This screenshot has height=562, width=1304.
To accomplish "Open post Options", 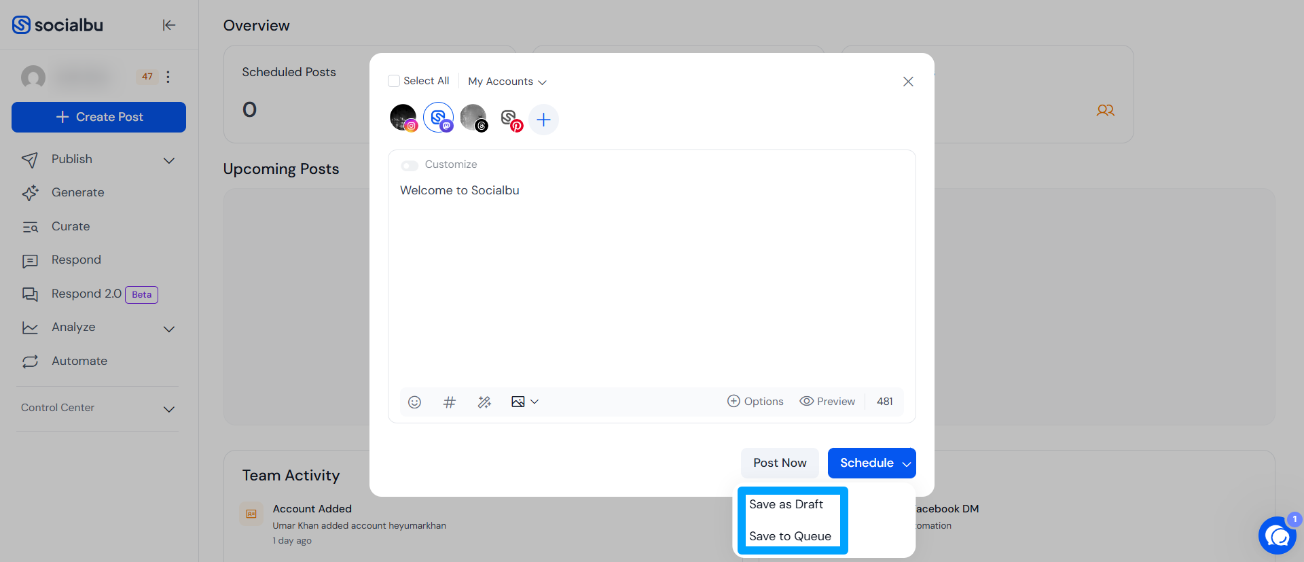I will click(x=755, y=402).
